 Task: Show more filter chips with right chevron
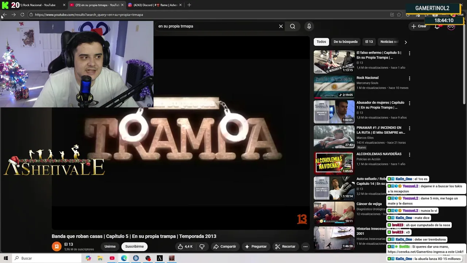click(406, 42)
